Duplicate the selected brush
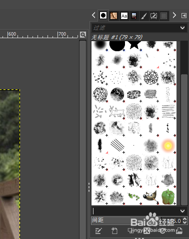 [x=130, y=231]
